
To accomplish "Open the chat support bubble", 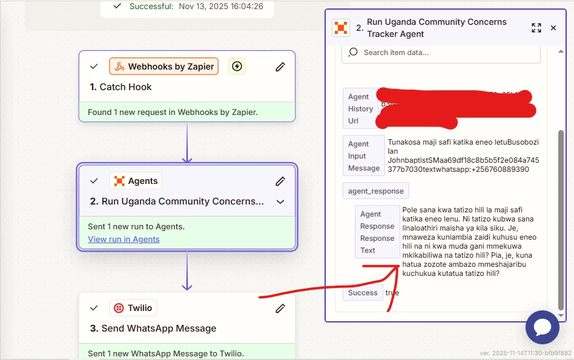I will [542, 327].
